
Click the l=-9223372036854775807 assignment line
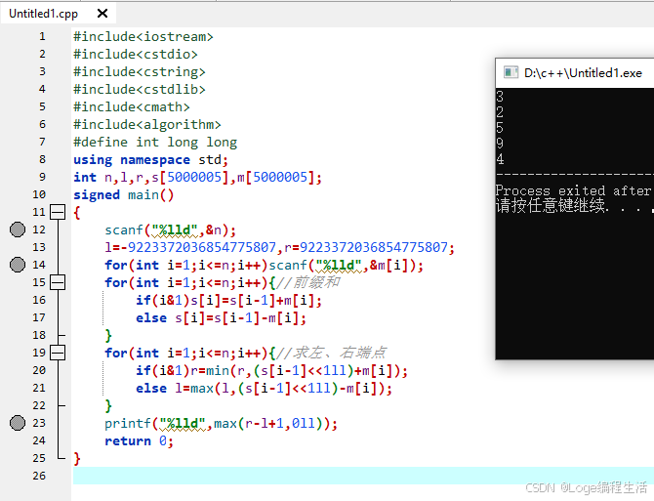(x=279, y=247)
